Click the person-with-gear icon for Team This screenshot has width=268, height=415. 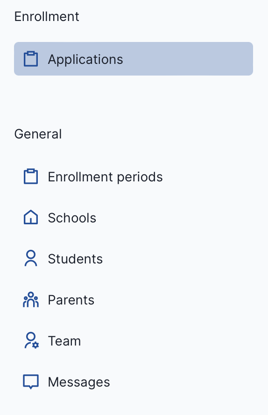(x=32, y=340)
